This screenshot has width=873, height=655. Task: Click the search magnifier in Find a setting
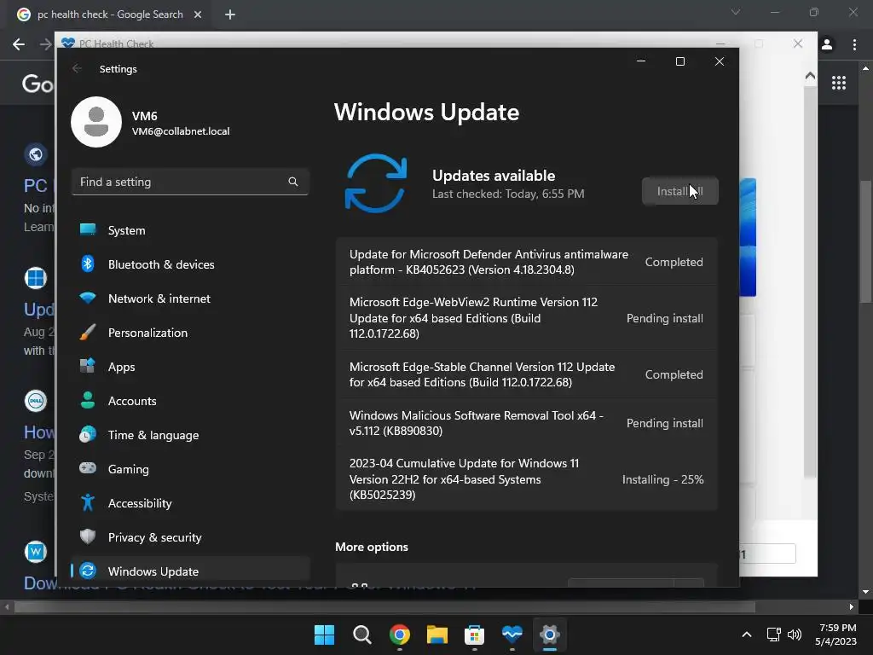pos(293,182)
